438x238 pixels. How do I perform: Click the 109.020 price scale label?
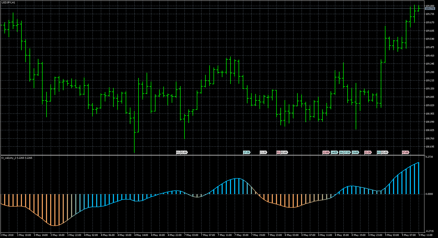(x=430, y=105)
